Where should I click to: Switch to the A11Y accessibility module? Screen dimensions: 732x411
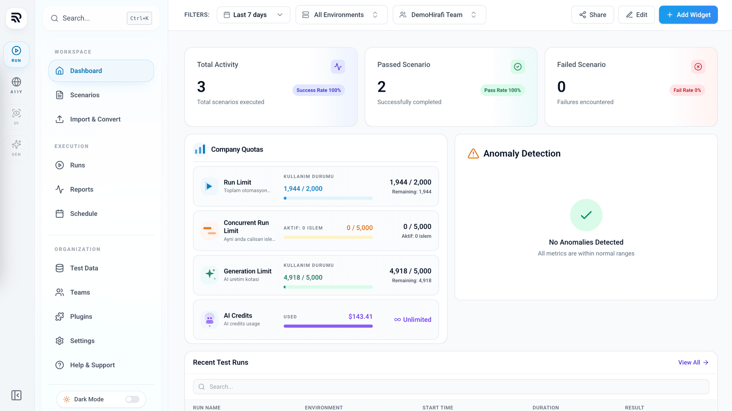(x=16, y=86)
